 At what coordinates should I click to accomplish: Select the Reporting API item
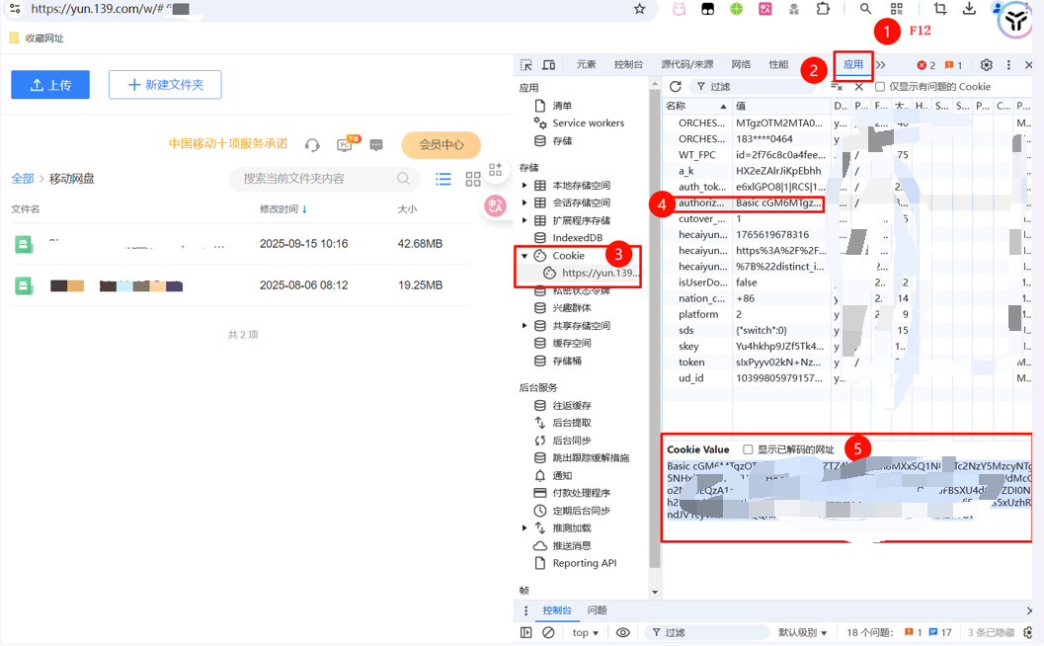(577, 563)
